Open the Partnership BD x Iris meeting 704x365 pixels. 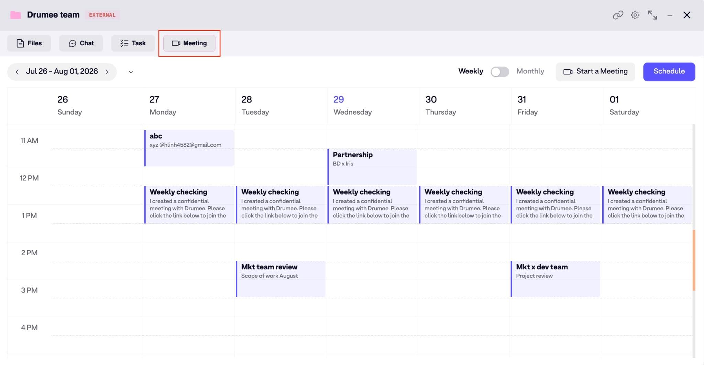click(372, 167)
